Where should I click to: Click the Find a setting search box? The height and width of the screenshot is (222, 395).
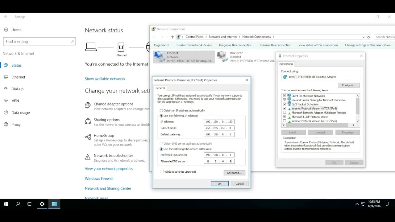[x=39, y=41]
